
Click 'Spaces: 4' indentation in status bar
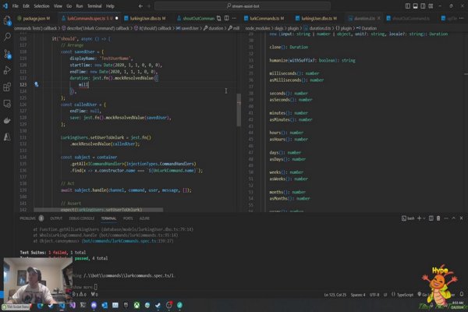(358, 295)
